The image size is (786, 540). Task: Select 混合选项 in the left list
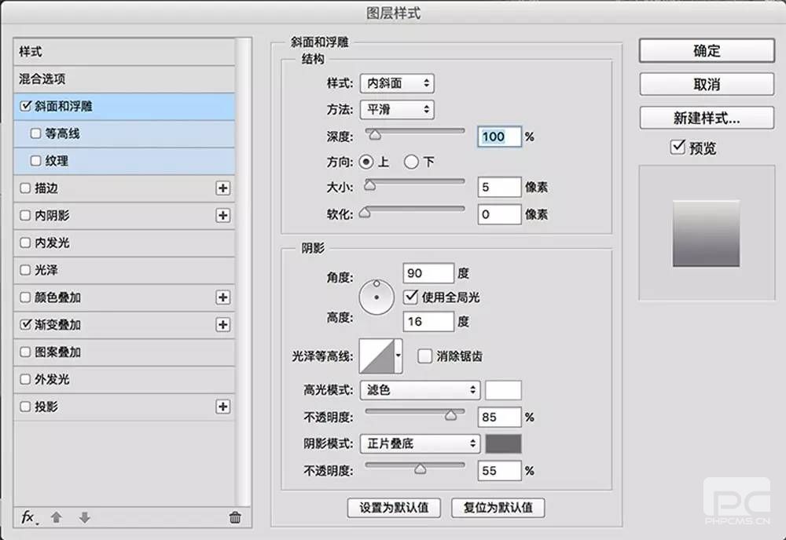[x=124, y=79]
